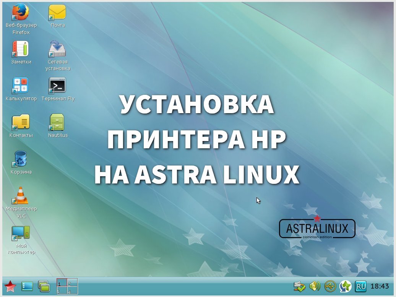Open the window switcher taskbar icon

44,286
